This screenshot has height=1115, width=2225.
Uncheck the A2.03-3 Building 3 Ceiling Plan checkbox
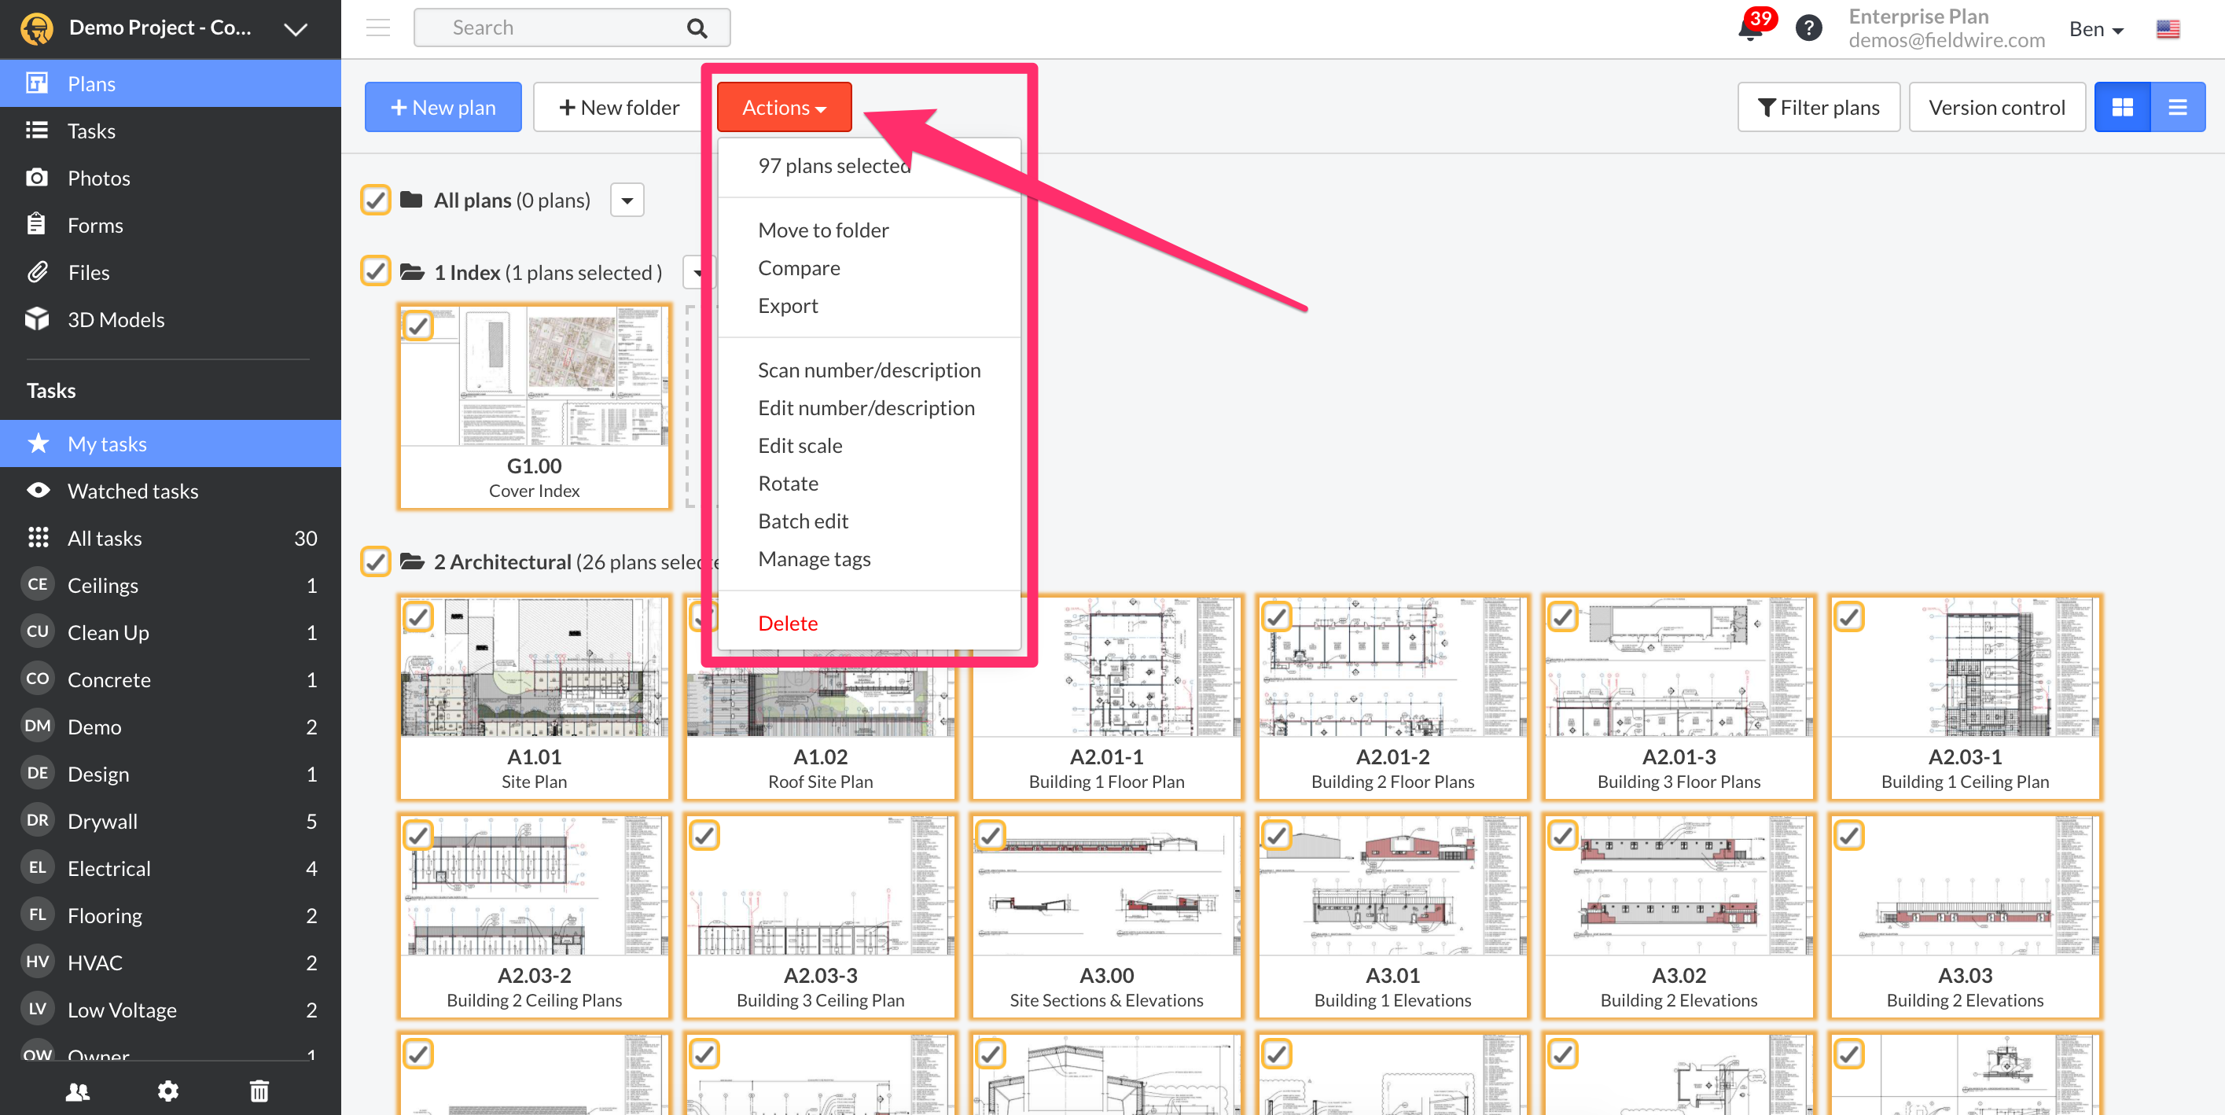click(x=704, y=835)
